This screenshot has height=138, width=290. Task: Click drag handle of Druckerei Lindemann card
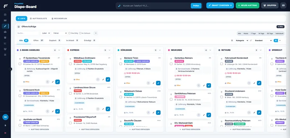221,92
